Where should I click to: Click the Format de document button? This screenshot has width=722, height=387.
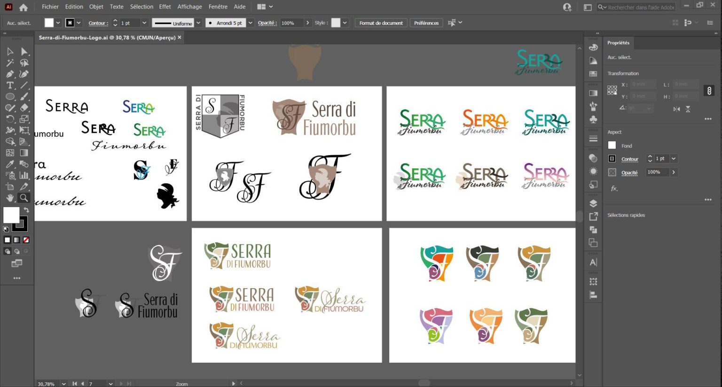point(381,23)
